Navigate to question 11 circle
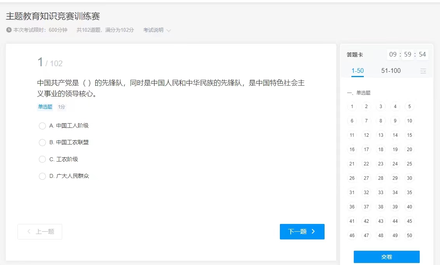 point(352,135)
